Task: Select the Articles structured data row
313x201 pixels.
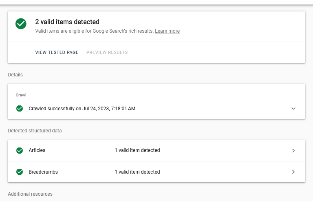Action: click(x=156, y=151)
